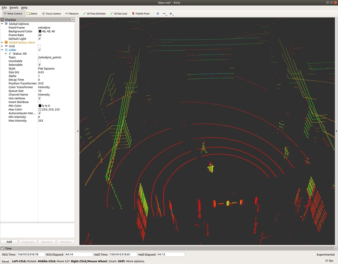338x264 pixels.
Task: Expand the Global Status: Warn item
Action: tap(2, 42)
